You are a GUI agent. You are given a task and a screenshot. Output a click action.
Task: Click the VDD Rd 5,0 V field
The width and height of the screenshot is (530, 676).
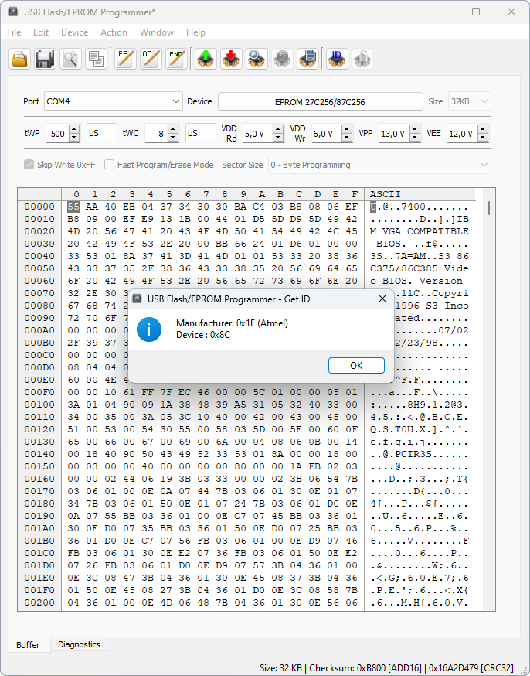point(258,133)
